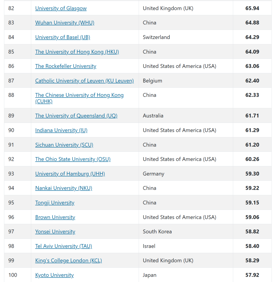The image size is (274, 282).
Task: Select The University of Hong Kong (HKU)
Action: (x=77, y=52)
